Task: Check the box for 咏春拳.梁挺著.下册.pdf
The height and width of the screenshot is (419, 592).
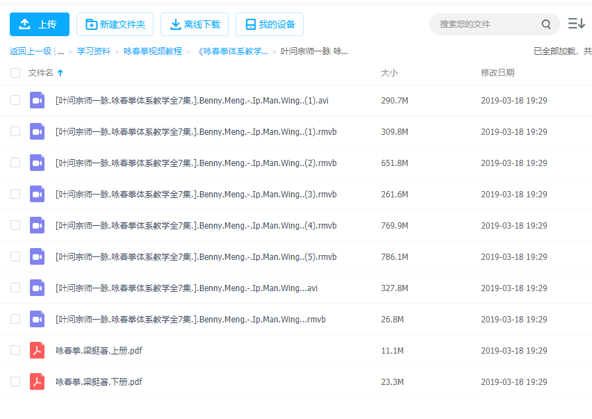Action: tap(15, 381)
